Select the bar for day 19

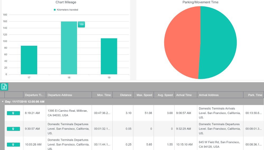point(109,56)
